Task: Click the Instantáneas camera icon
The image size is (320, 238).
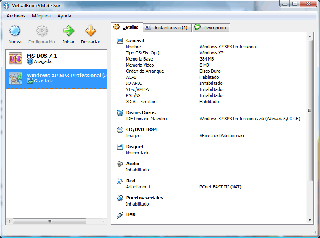Action: coord(148,27)
